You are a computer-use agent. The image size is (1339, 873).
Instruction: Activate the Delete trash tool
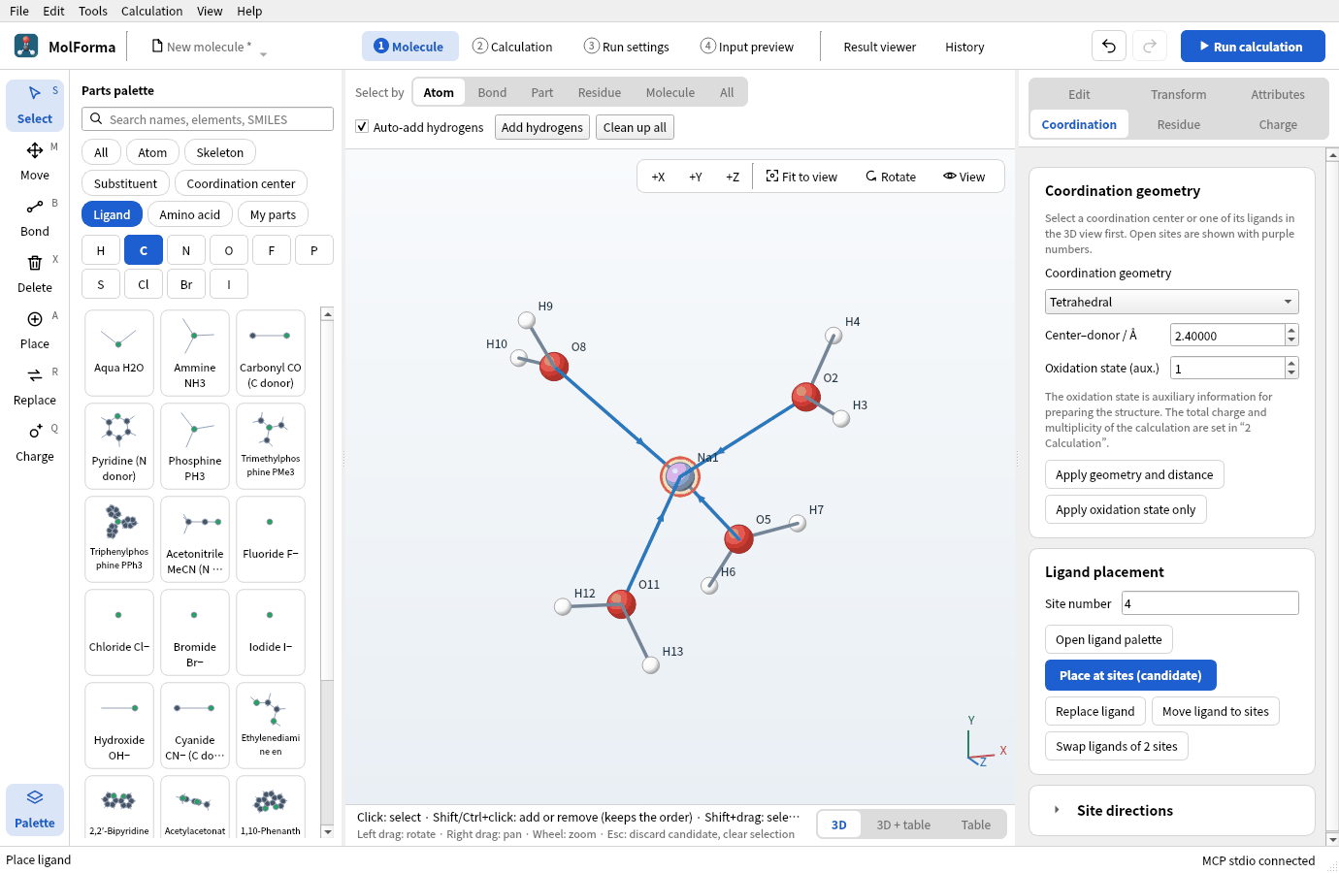pos(35,274)
